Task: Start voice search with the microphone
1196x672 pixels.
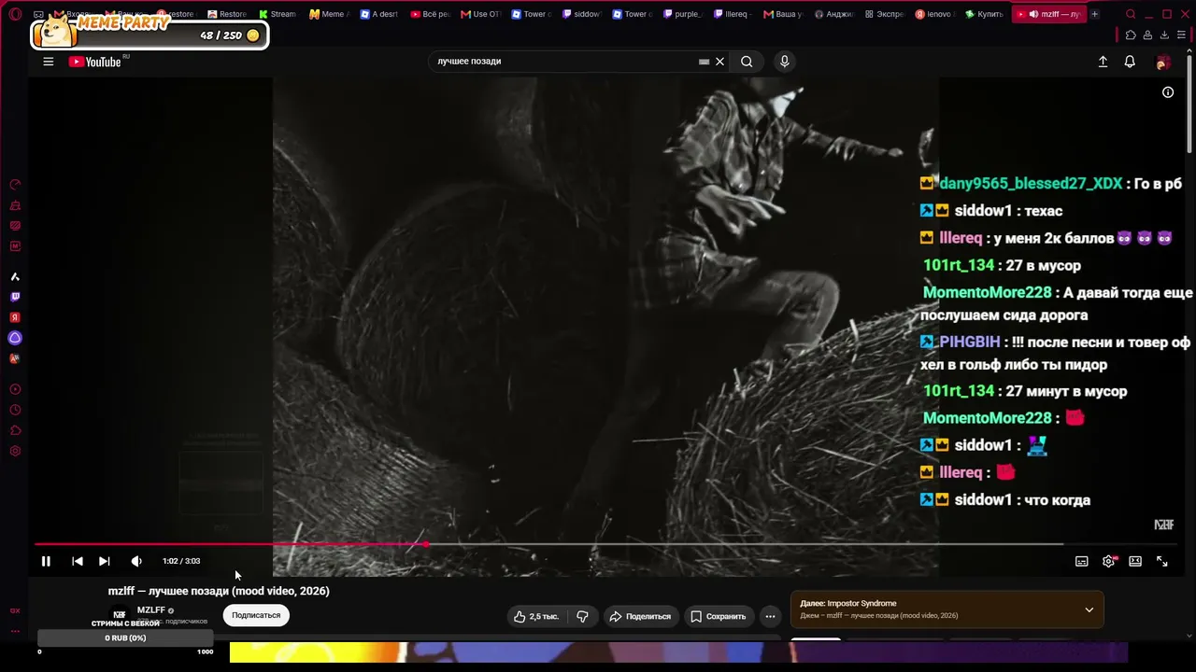Action: pyautogui.click(x=785, y=62)
